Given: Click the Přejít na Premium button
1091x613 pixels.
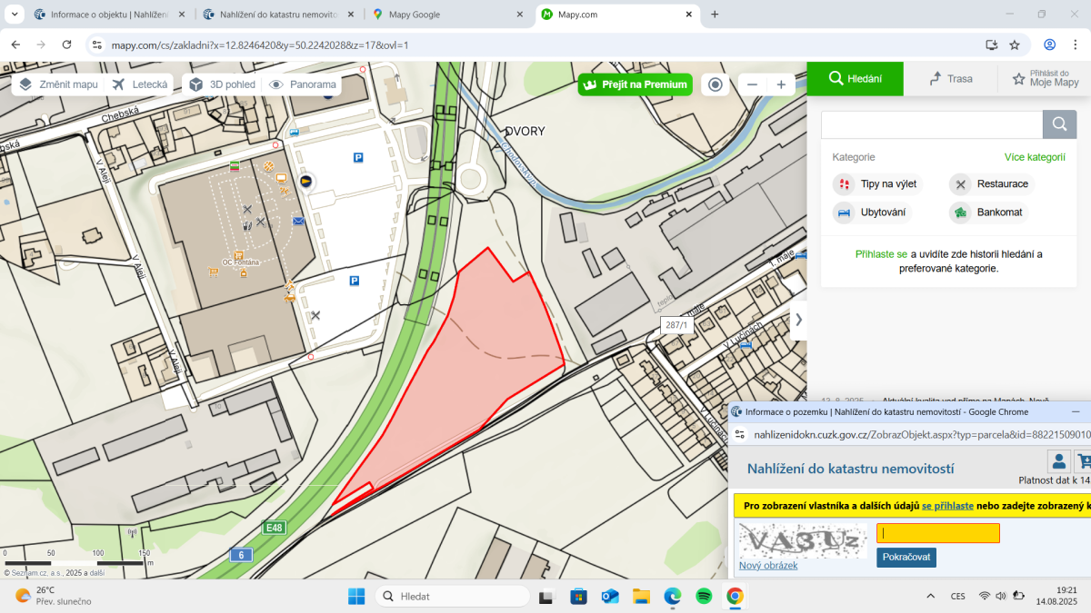Looking at the screenshot, I should [635, 84].
